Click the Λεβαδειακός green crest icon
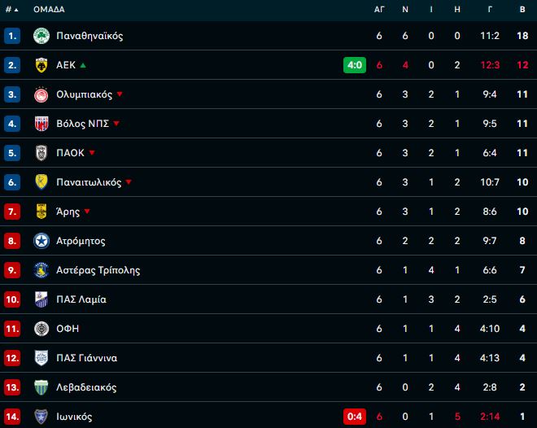The height and width of the screenshot is (428, 537). click(x=41, y=387)
